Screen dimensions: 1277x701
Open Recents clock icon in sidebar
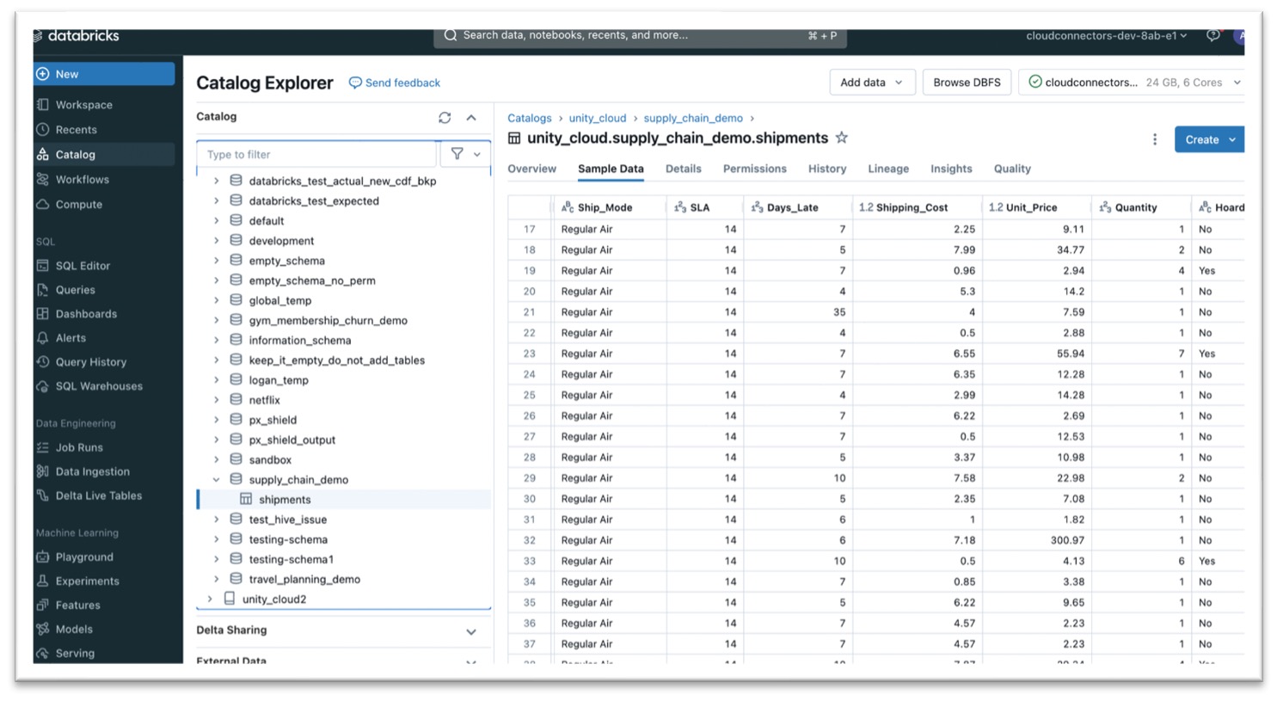[x=42, y=130]
